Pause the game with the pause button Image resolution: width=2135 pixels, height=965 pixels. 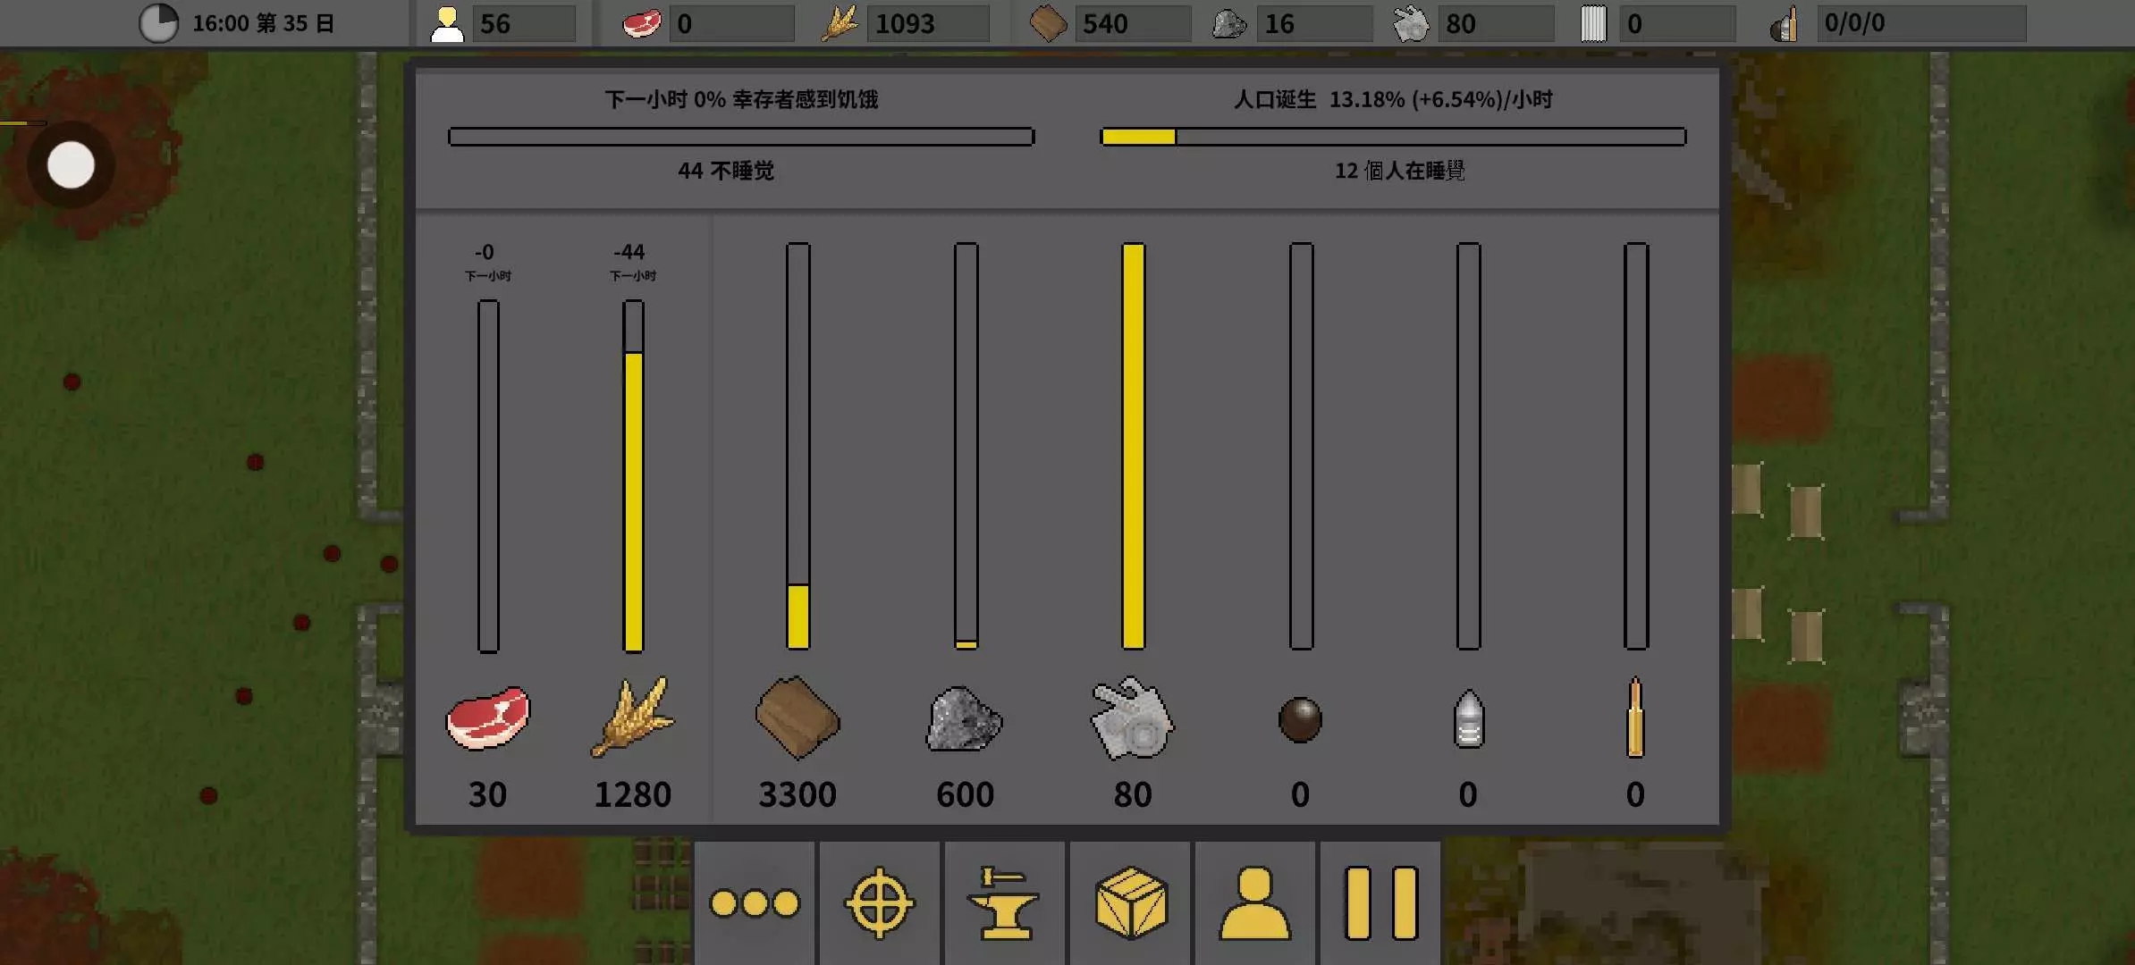(x=1380, y=902)
